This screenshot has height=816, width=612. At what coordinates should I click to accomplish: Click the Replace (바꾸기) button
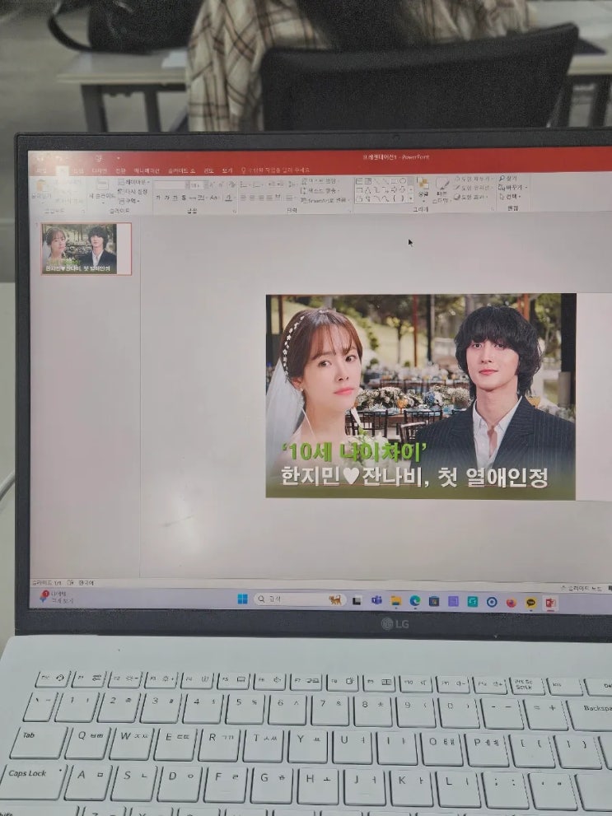(512, 188)
